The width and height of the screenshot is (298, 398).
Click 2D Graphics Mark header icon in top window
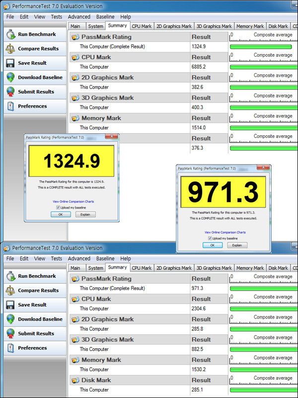pyautogui.click(x=75, y=78)
